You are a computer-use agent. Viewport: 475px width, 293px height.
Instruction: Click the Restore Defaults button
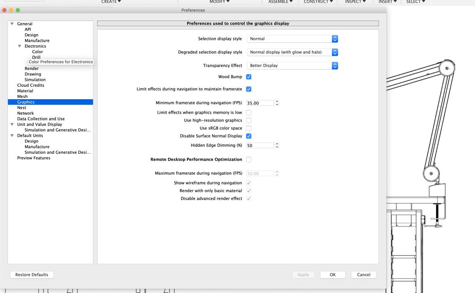click(32, 275)
